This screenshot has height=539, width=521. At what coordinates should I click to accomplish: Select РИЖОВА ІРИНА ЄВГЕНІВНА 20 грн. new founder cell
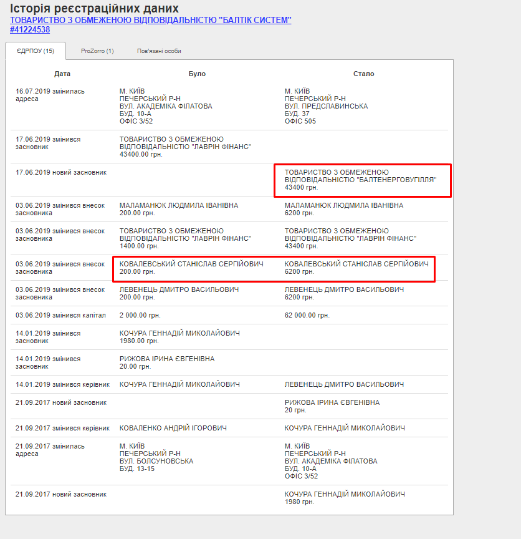click(x=332, y=406)
